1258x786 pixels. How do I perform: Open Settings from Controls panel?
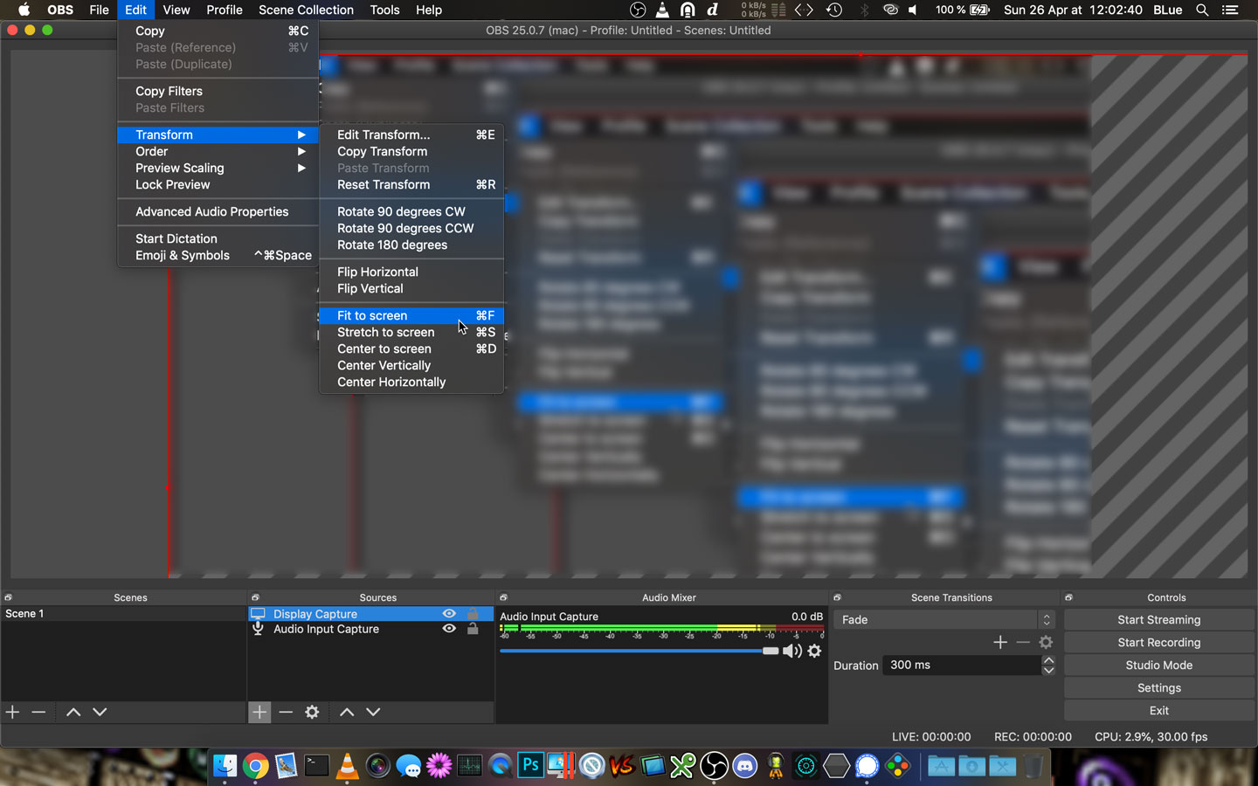[1158, 687]
